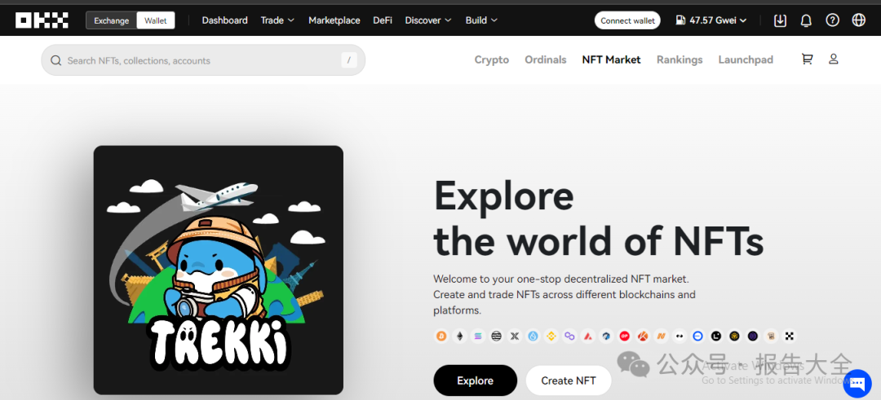Select the Solana chain icon

click(478, 336)
